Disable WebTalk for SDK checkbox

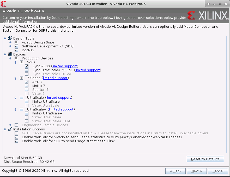click(16, 141)
